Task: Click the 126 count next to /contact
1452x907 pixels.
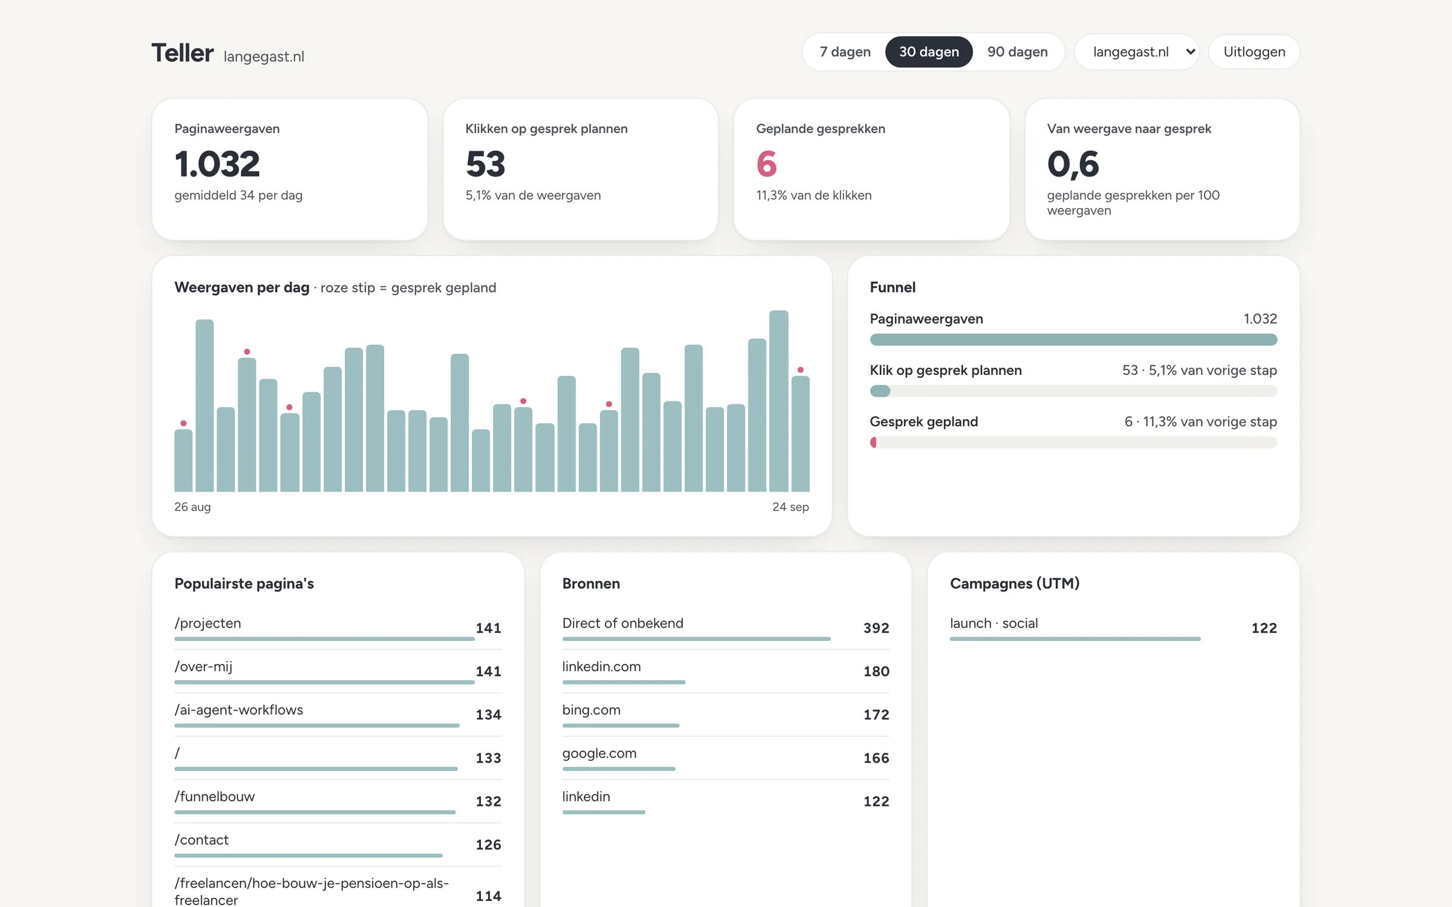Action: pos(488,845)
